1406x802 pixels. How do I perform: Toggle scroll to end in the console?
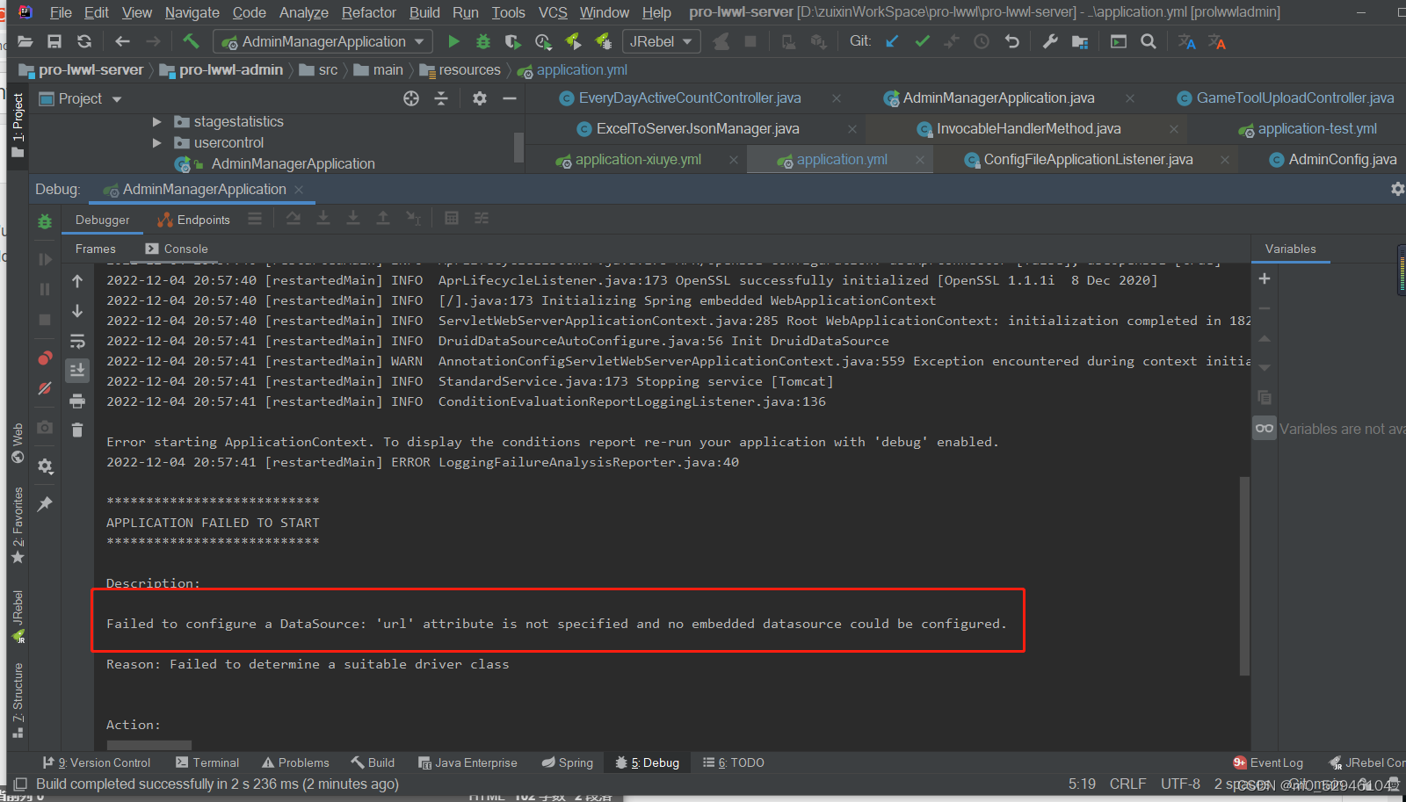[x=77, y=370]
